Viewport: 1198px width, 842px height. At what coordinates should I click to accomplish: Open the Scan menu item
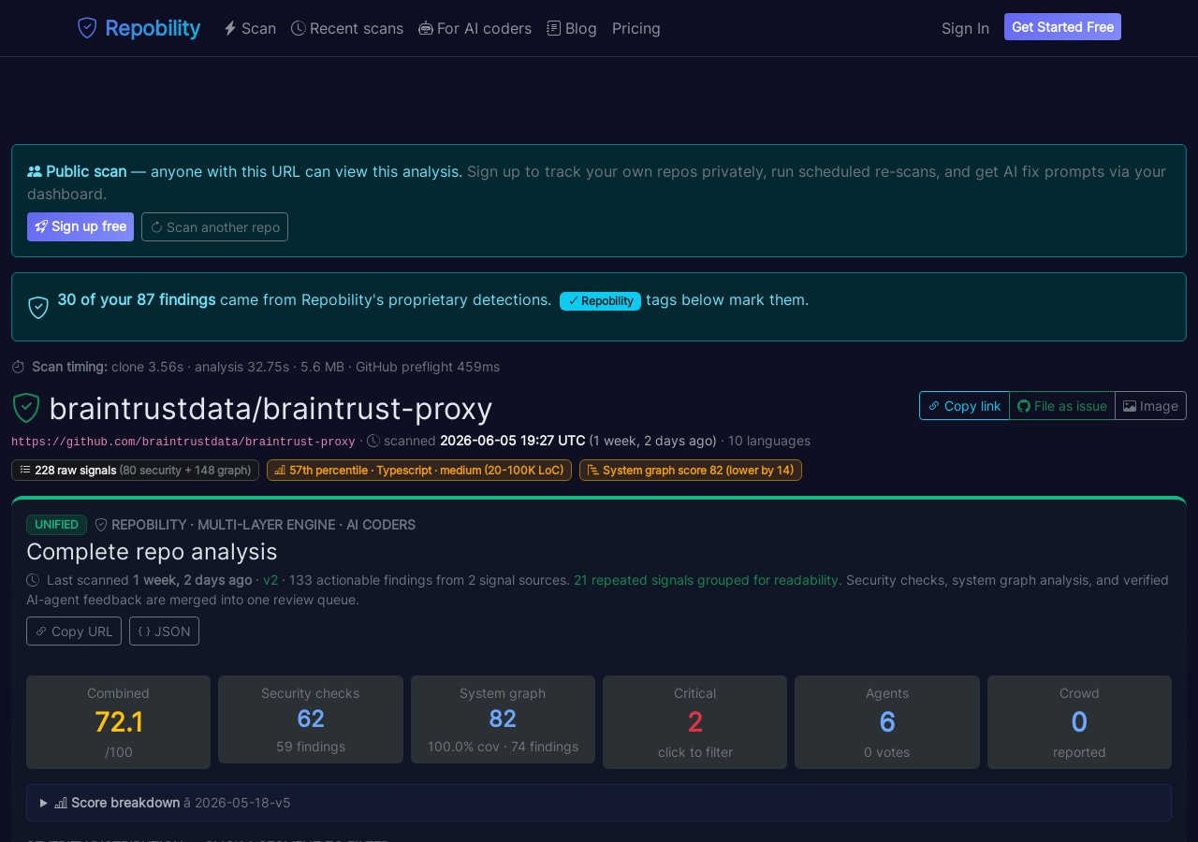[250, 28]
